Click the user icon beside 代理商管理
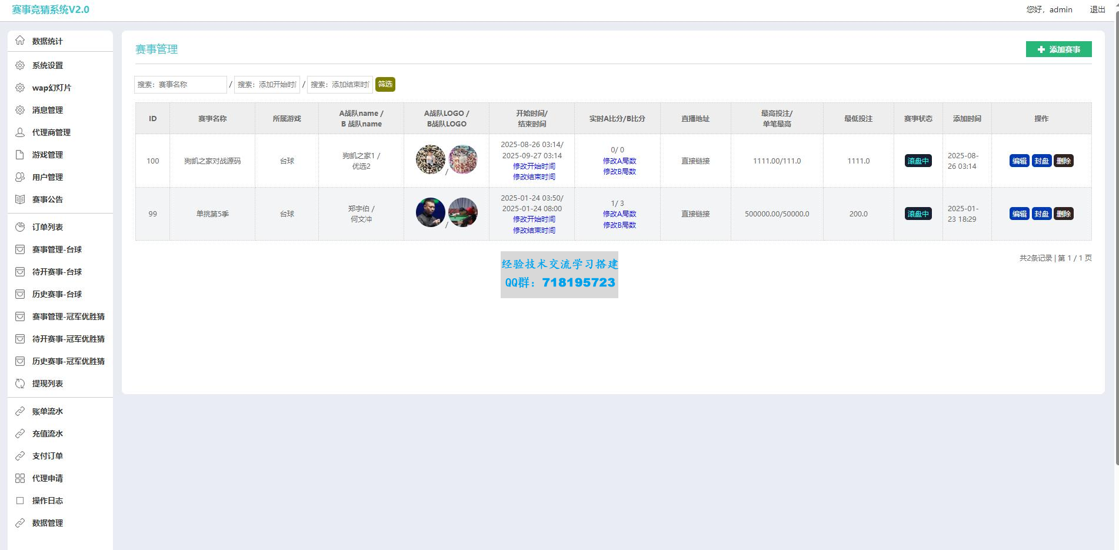The width and height of the screenshot is (1119, 550). (x=20, y=132)
